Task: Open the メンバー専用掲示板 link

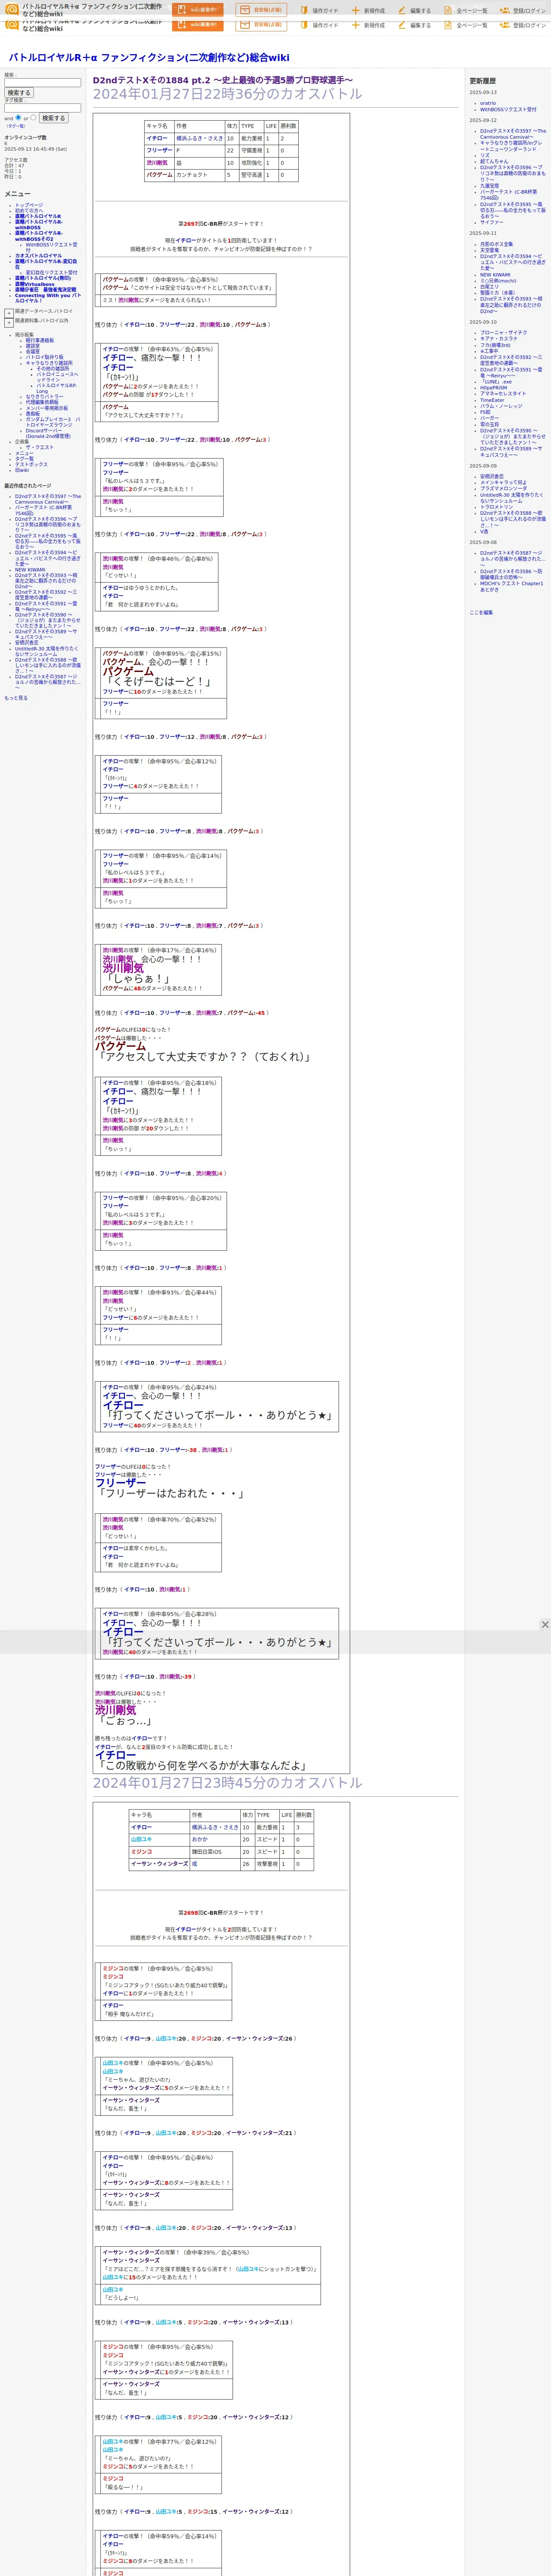Action: click(47, 408)
